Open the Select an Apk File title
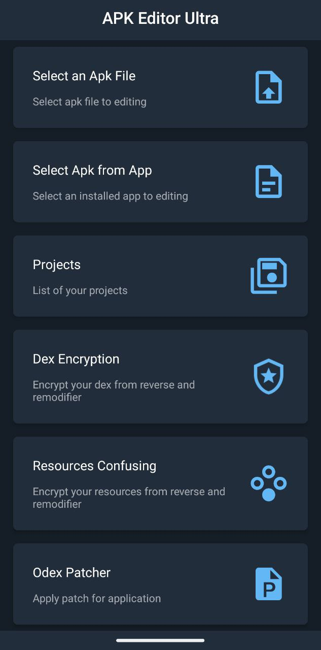This screenshot has height=650, width=321. pos(84,76)
